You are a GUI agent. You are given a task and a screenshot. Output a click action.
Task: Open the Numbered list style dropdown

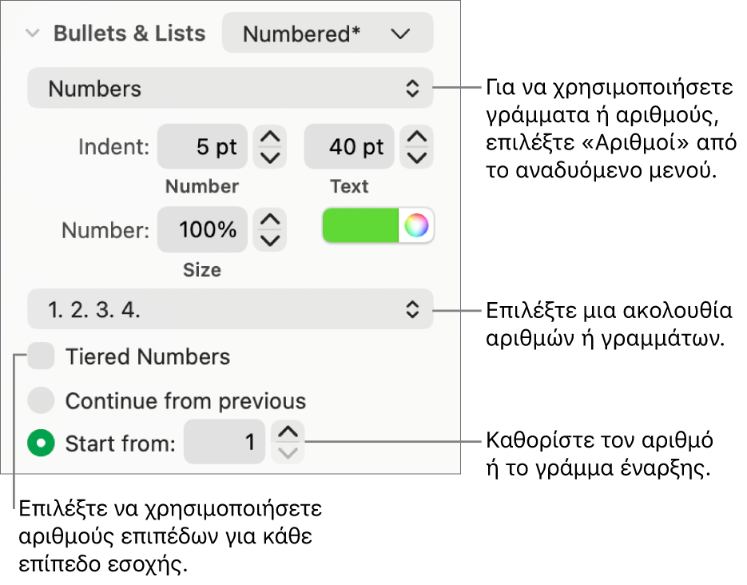coord(327,34)
